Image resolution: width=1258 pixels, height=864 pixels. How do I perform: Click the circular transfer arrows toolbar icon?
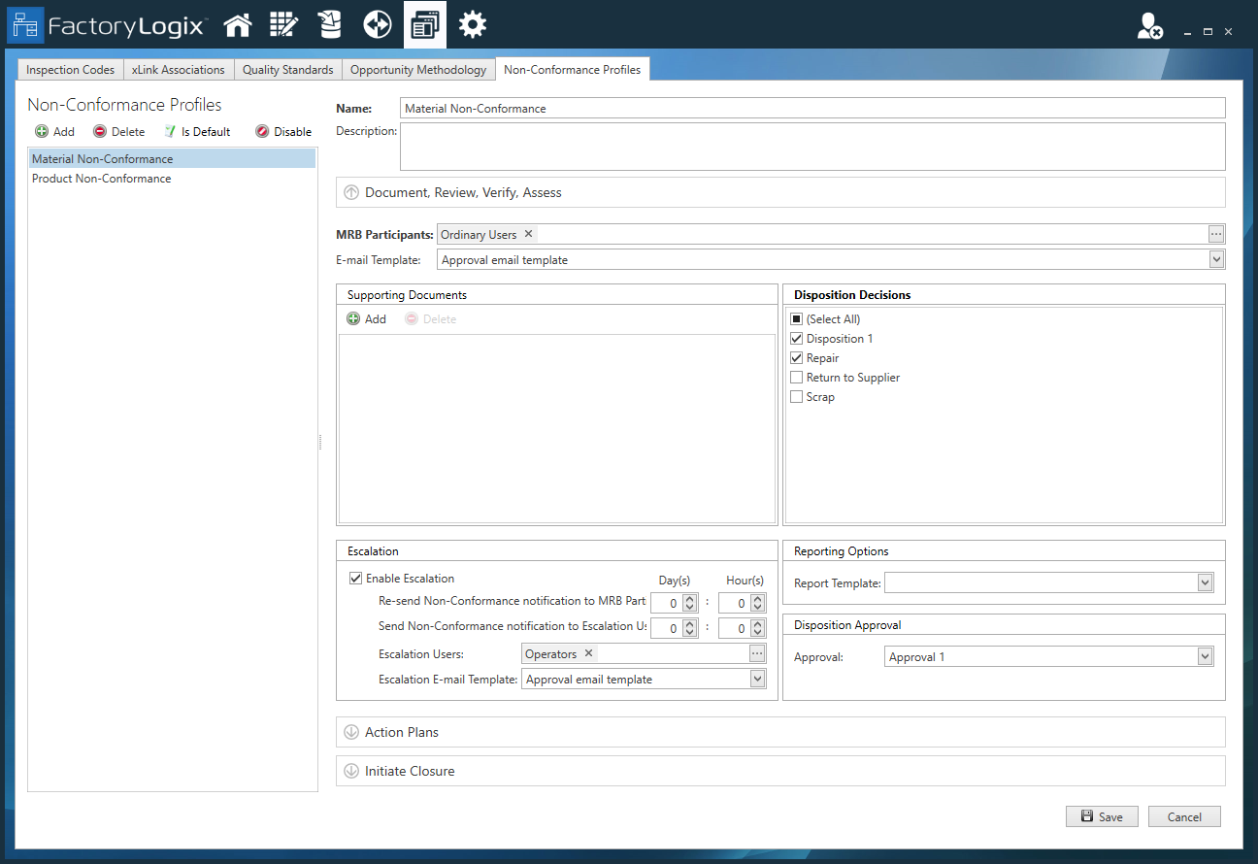pyautogui.click(x=377, y=24)
